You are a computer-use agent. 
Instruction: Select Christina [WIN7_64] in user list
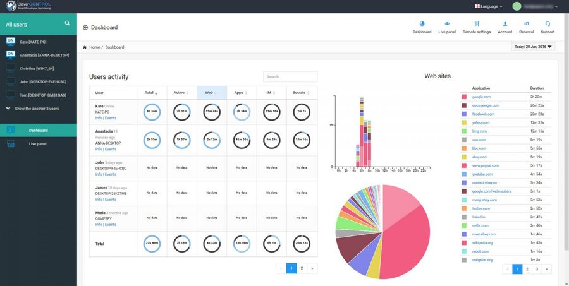[x=37, y=69]
